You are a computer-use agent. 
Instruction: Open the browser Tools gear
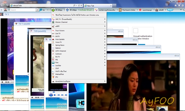pyautogui.click(x=183, y=6)
